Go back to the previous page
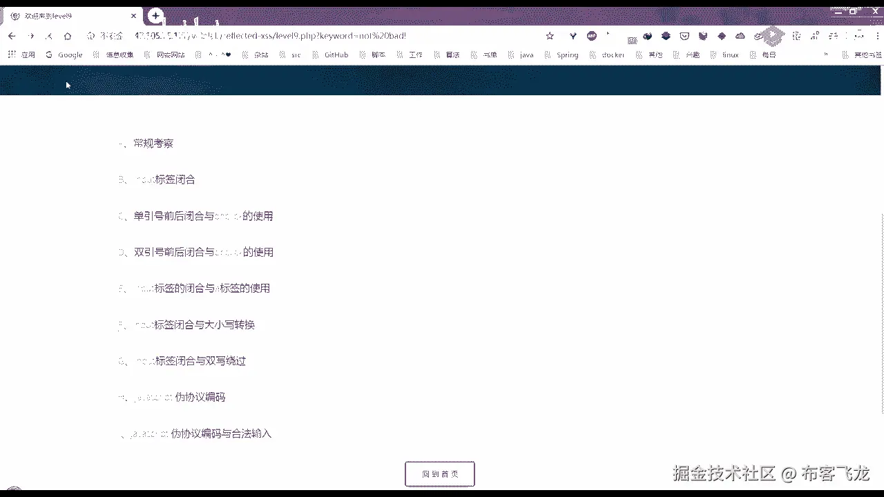 12,36
